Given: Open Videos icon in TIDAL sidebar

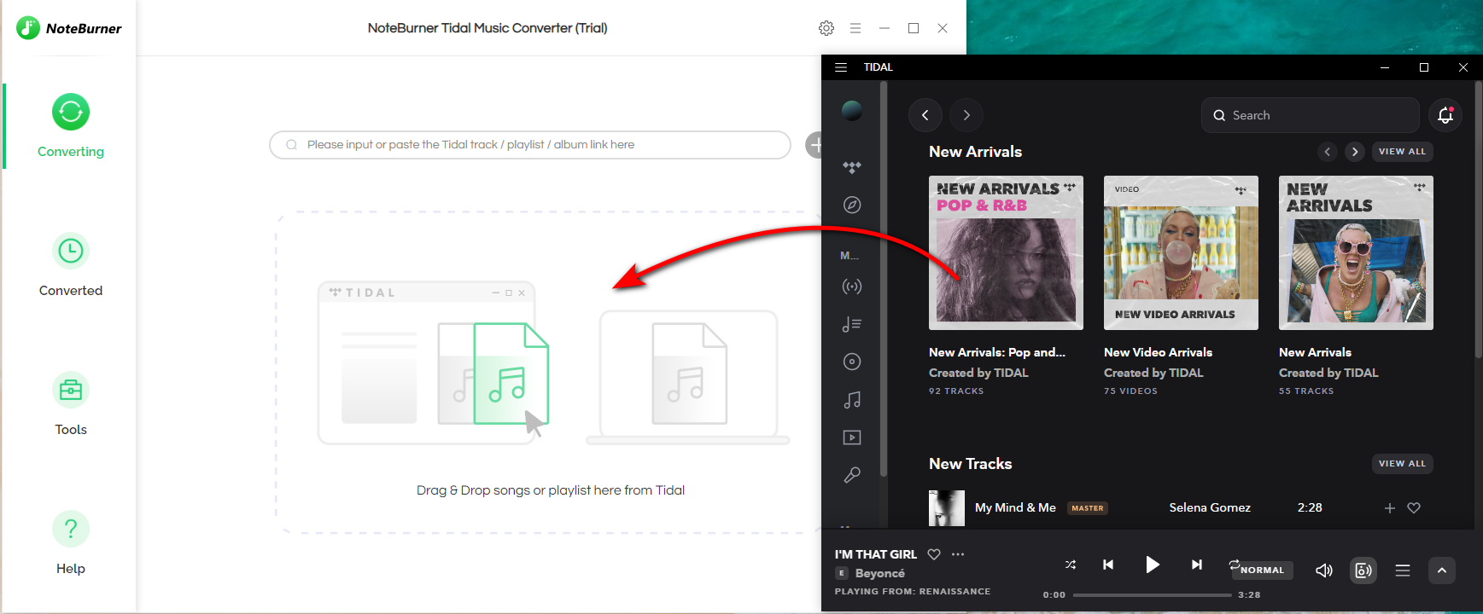Looking at the screenshot, I should 851,437.
